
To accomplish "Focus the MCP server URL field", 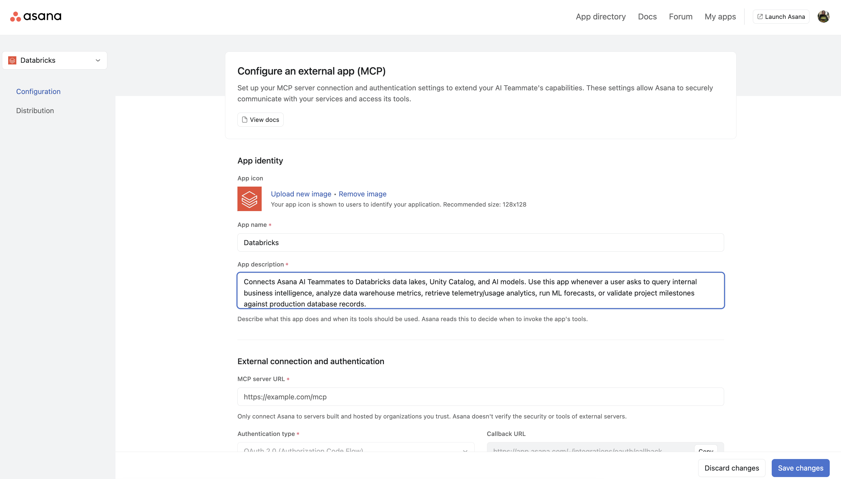I will [x=480, y=397].
